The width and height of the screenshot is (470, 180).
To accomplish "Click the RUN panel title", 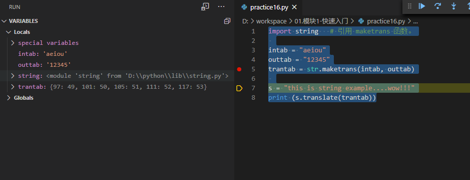I will point(15,7).
